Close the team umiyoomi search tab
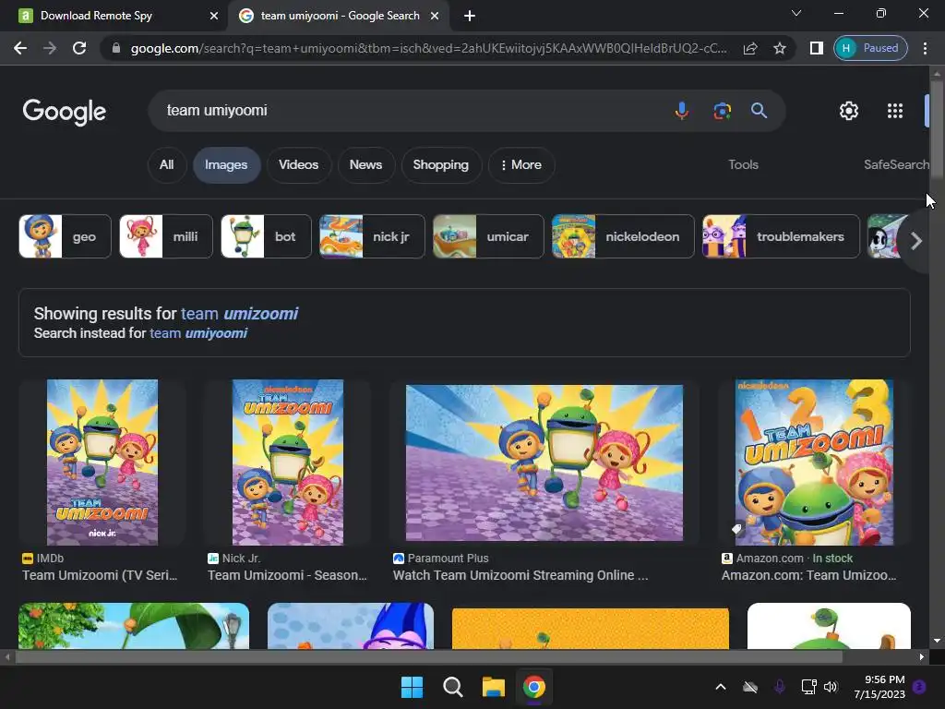The height and width of the screenshot is (709, 945). (435, 16)
